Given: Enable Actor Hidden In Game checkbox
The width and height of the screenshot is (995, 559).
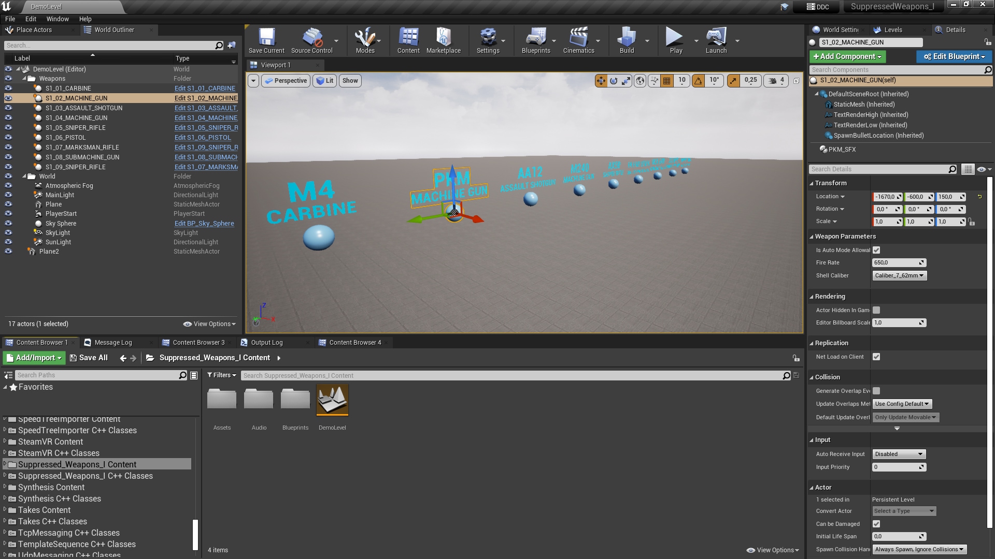Looking at the screenshot, I should pyautogui.click(x=876, y=310).
